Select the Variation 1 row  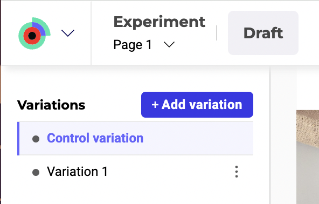pos(135,172)
